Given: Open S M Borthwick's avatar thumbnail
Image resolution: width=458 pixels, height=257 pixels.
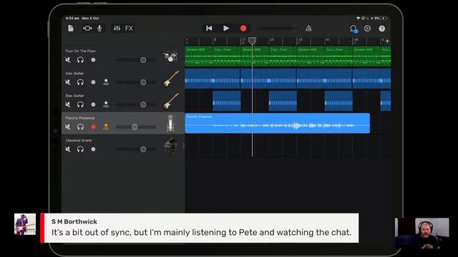Looking at the screenshot, I should tap(25, 224).
